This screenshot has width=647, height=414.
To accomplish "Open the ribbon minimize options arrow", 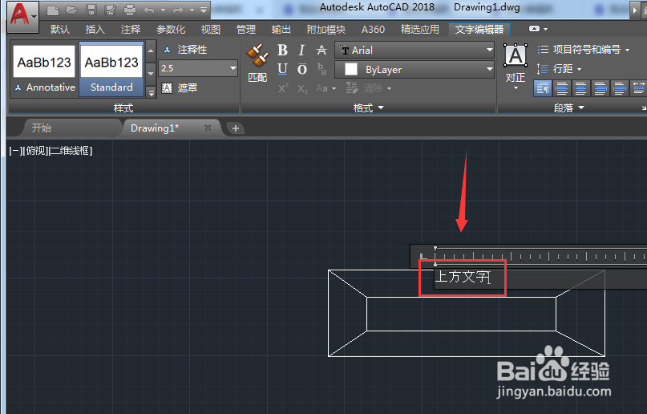I will (546, 29).
